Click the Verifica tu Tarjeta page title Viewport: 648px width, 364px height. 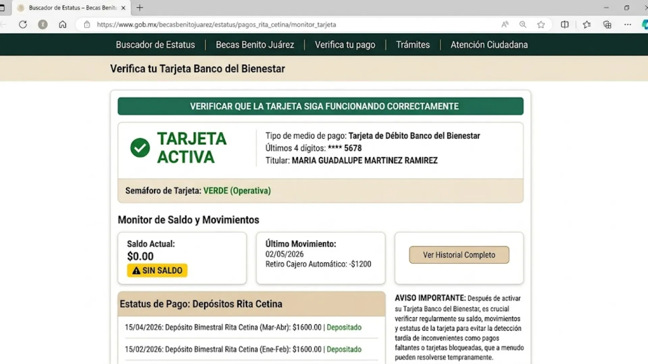(197, 69)
